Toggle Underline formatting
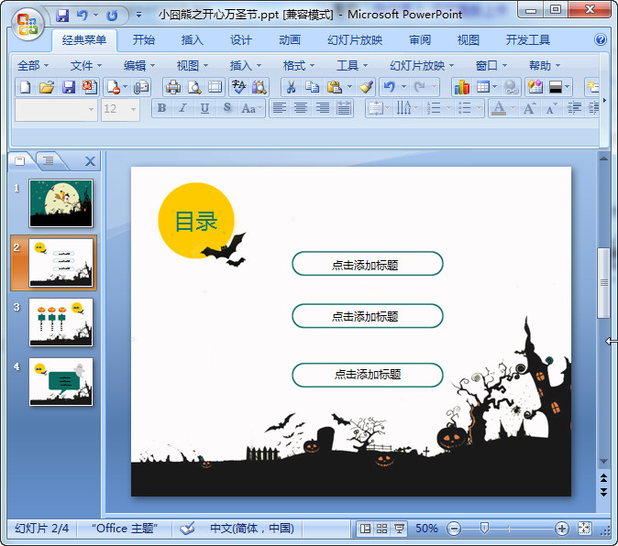618x546 pixels. pos(204,108)
